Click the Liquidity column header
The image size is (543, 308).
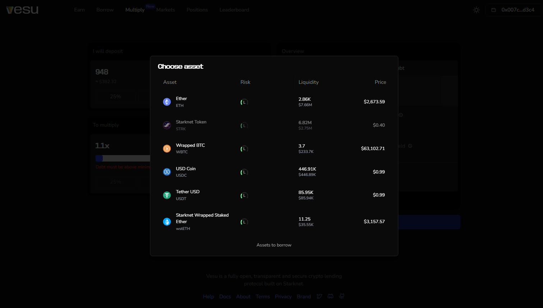(x=309, y=82)
